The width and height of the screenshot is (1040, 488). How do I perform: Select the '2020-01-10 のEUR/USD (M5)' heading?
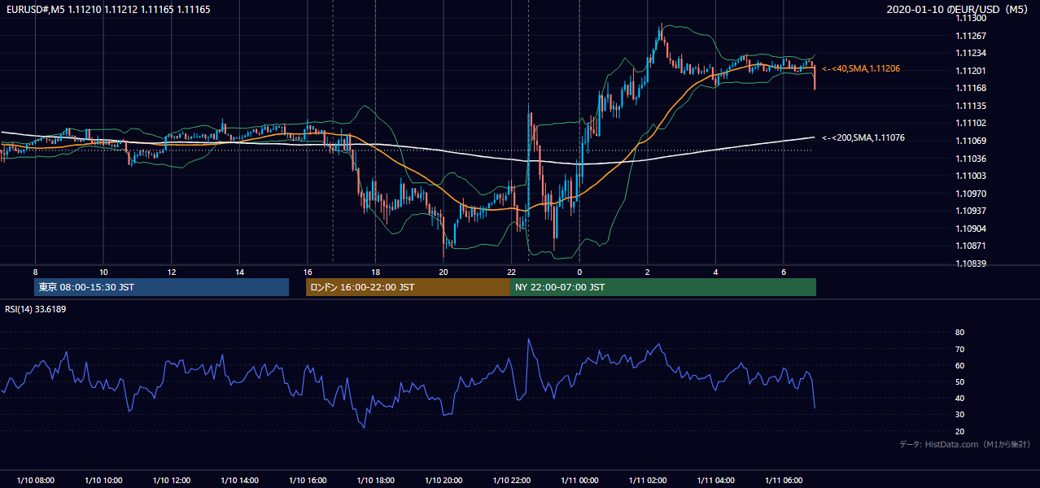pos(957,10)
